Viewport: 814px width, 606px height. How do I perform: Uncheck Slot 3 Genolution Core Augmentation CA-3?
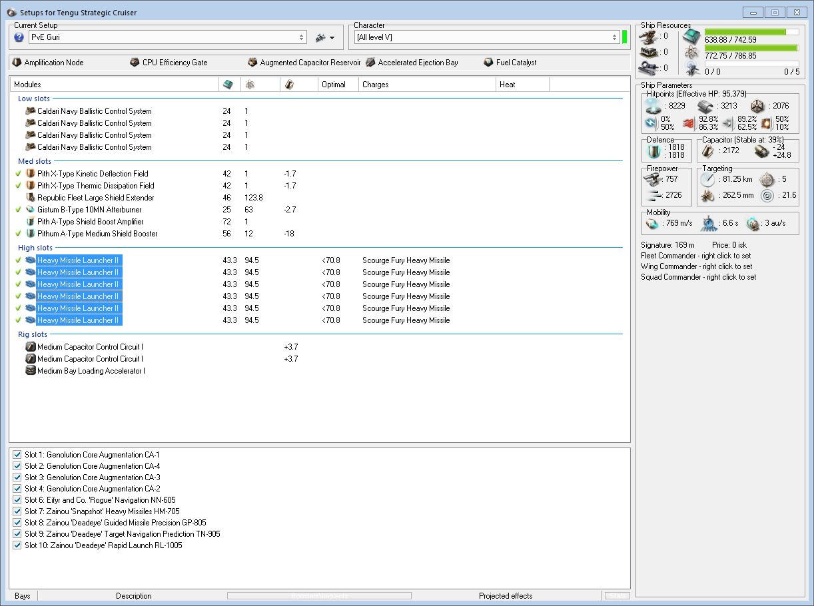coord(17,477)
